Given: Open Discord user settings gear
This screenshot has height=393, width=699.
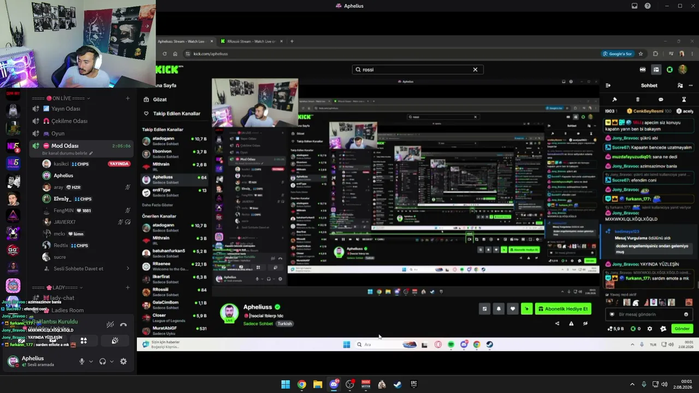Looking at the screenshot, I should [x=123, y=361].
